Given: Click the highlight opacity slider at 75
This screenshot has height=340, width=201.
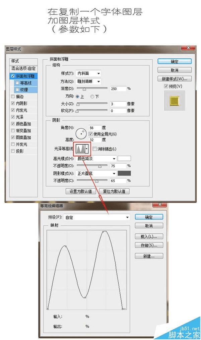Looking at the screenshot, I should pos(99,166).
